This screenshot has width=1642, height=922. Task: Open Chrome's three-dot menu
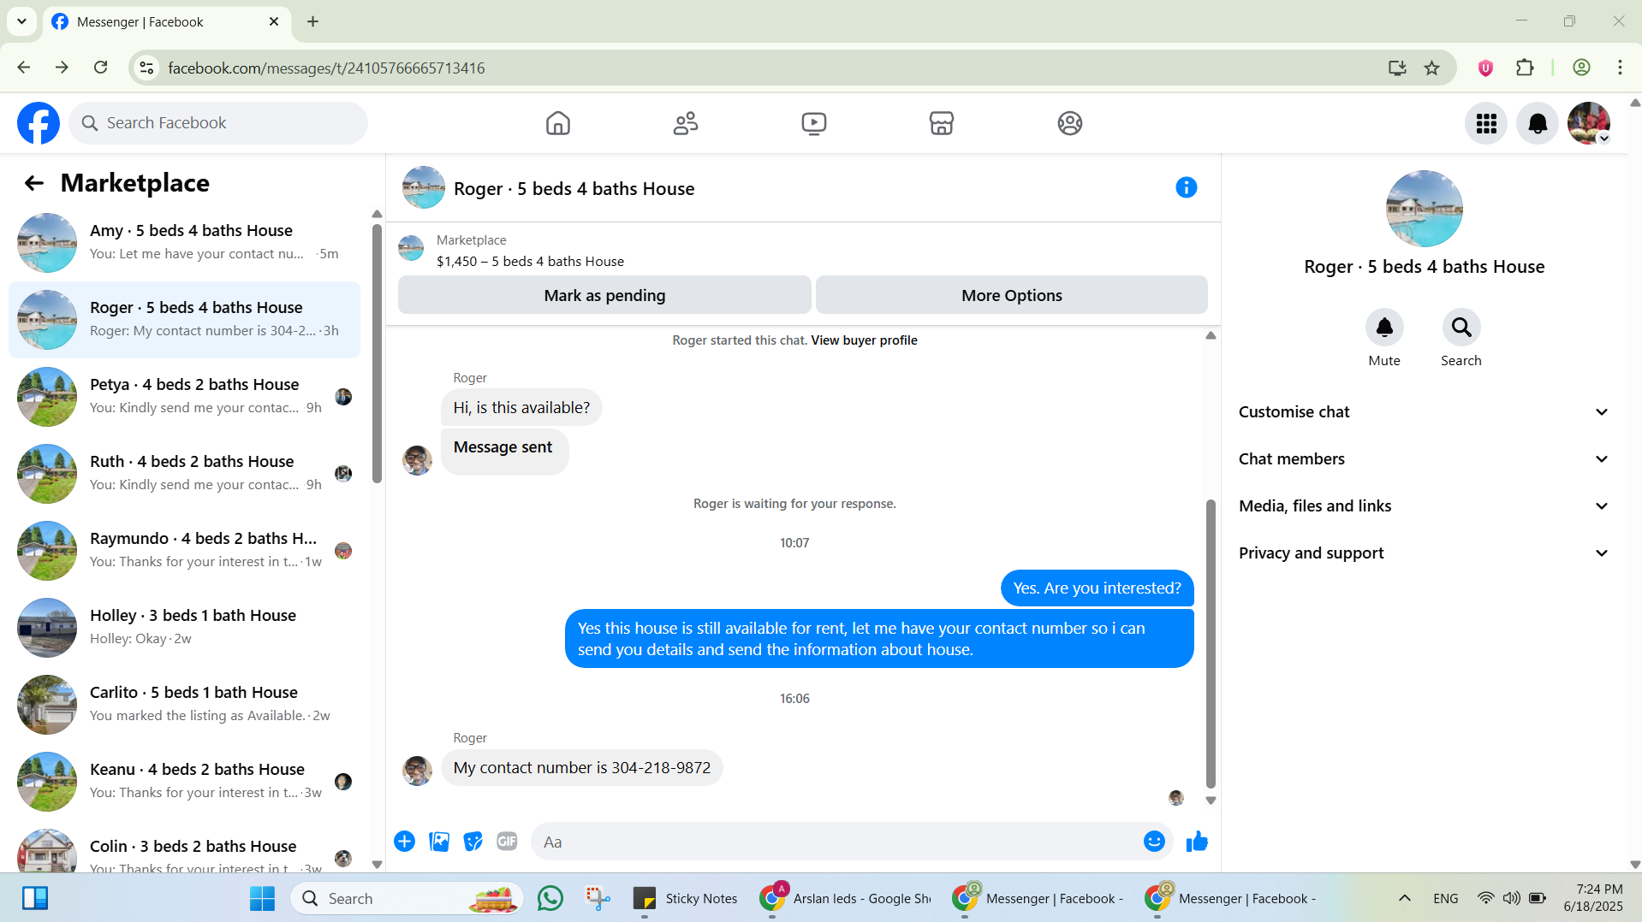[x=1620, y=68]
